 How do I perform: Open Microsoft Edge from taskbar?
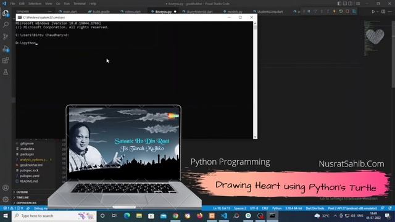[127, 216]
